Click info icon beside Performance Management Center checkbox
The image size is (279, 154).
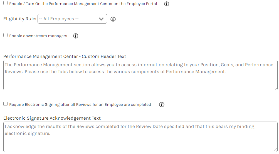[x=167, y=4]
